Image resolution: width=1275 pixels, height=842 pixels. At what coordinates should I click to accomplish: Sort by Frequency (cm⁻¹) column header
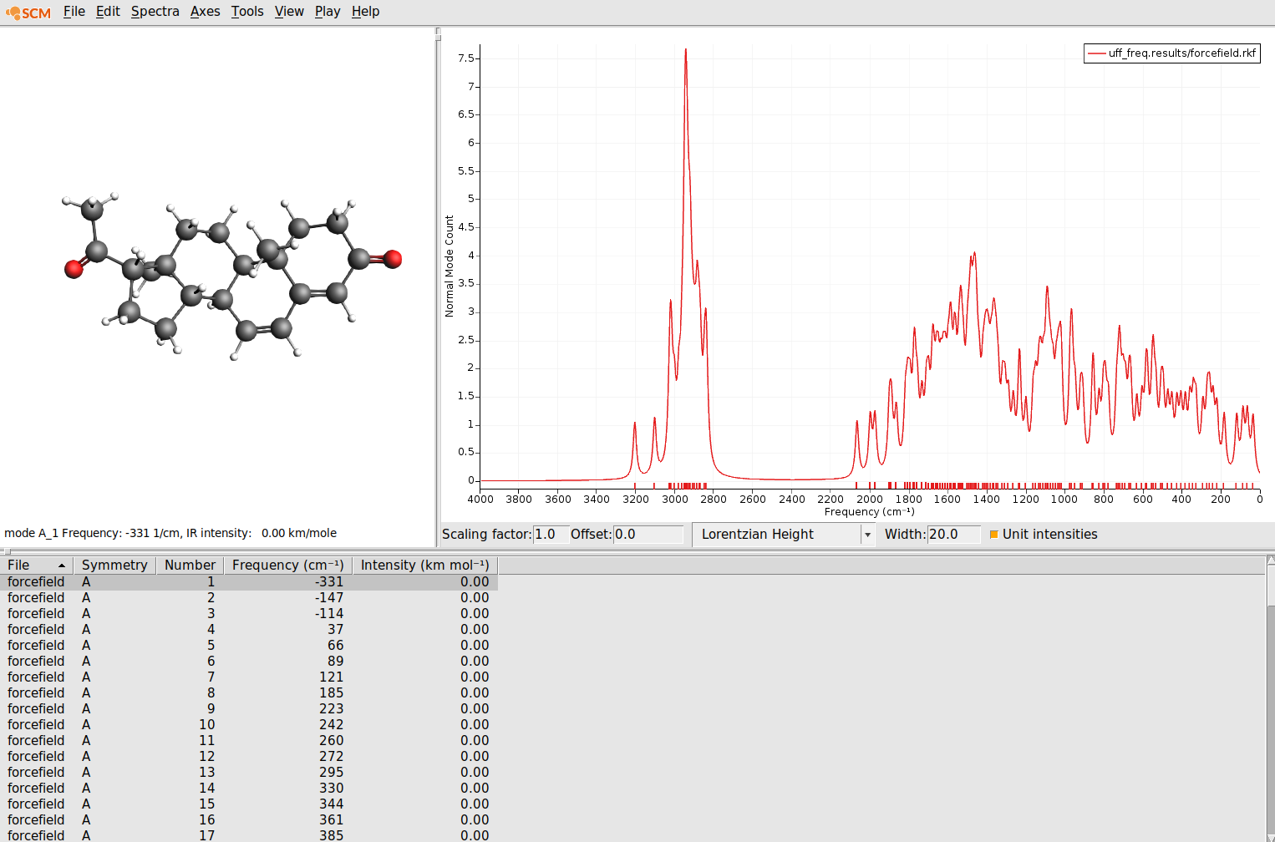[x=287, y=566]
